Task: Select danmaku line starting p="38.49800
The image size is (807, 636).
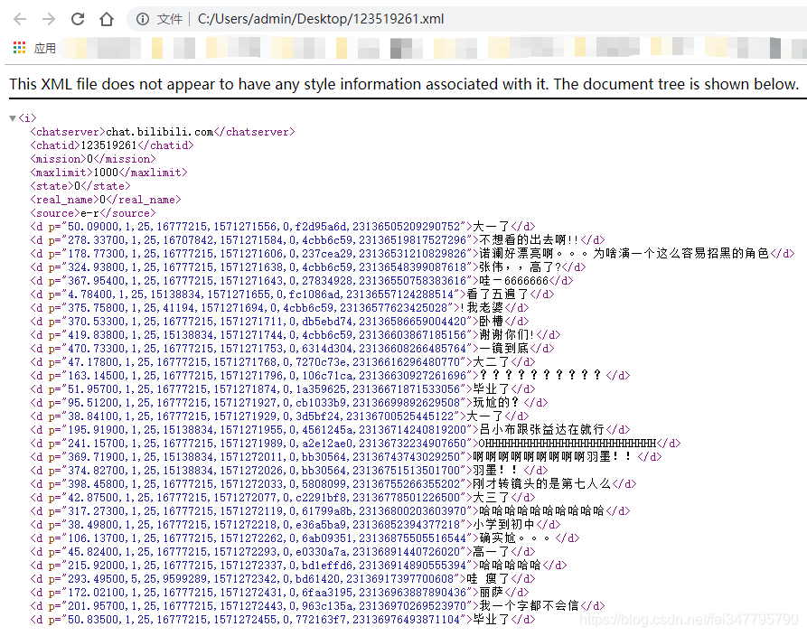Action: (296, 524)
